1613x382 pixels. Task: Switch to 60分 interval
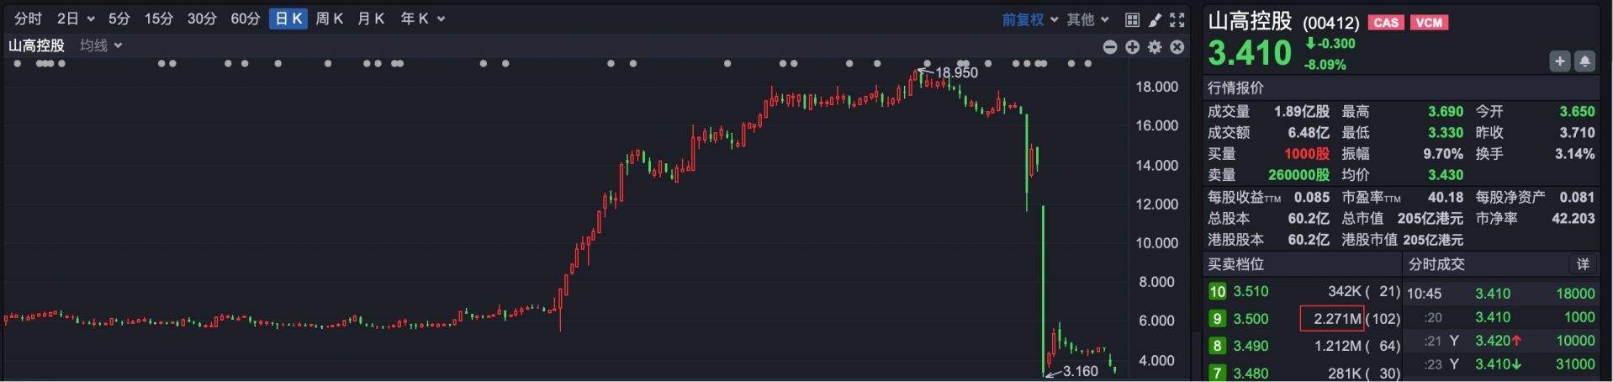pos(246,19)
